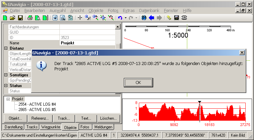
Task: Switch to the Wegpunkte tab
Action: point(51,127)
